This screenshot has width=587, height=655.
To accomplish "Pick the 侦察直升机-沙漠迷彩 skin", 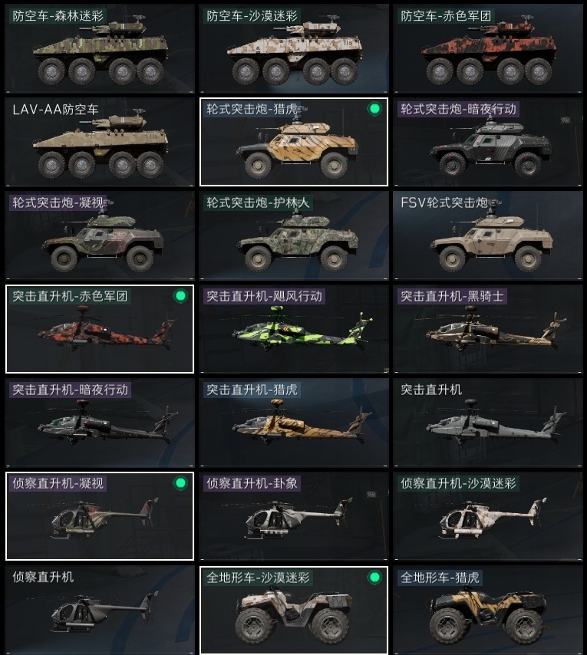I will click(488, 516).
